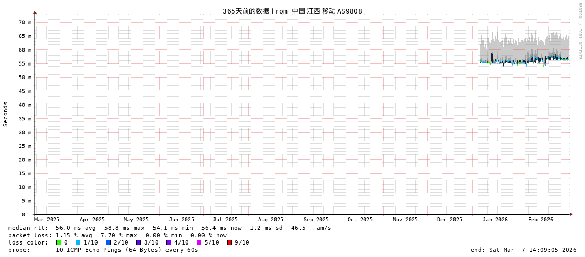
Task: Click the Jan 2026 x-axis label
Action: (x=495, y=220)
